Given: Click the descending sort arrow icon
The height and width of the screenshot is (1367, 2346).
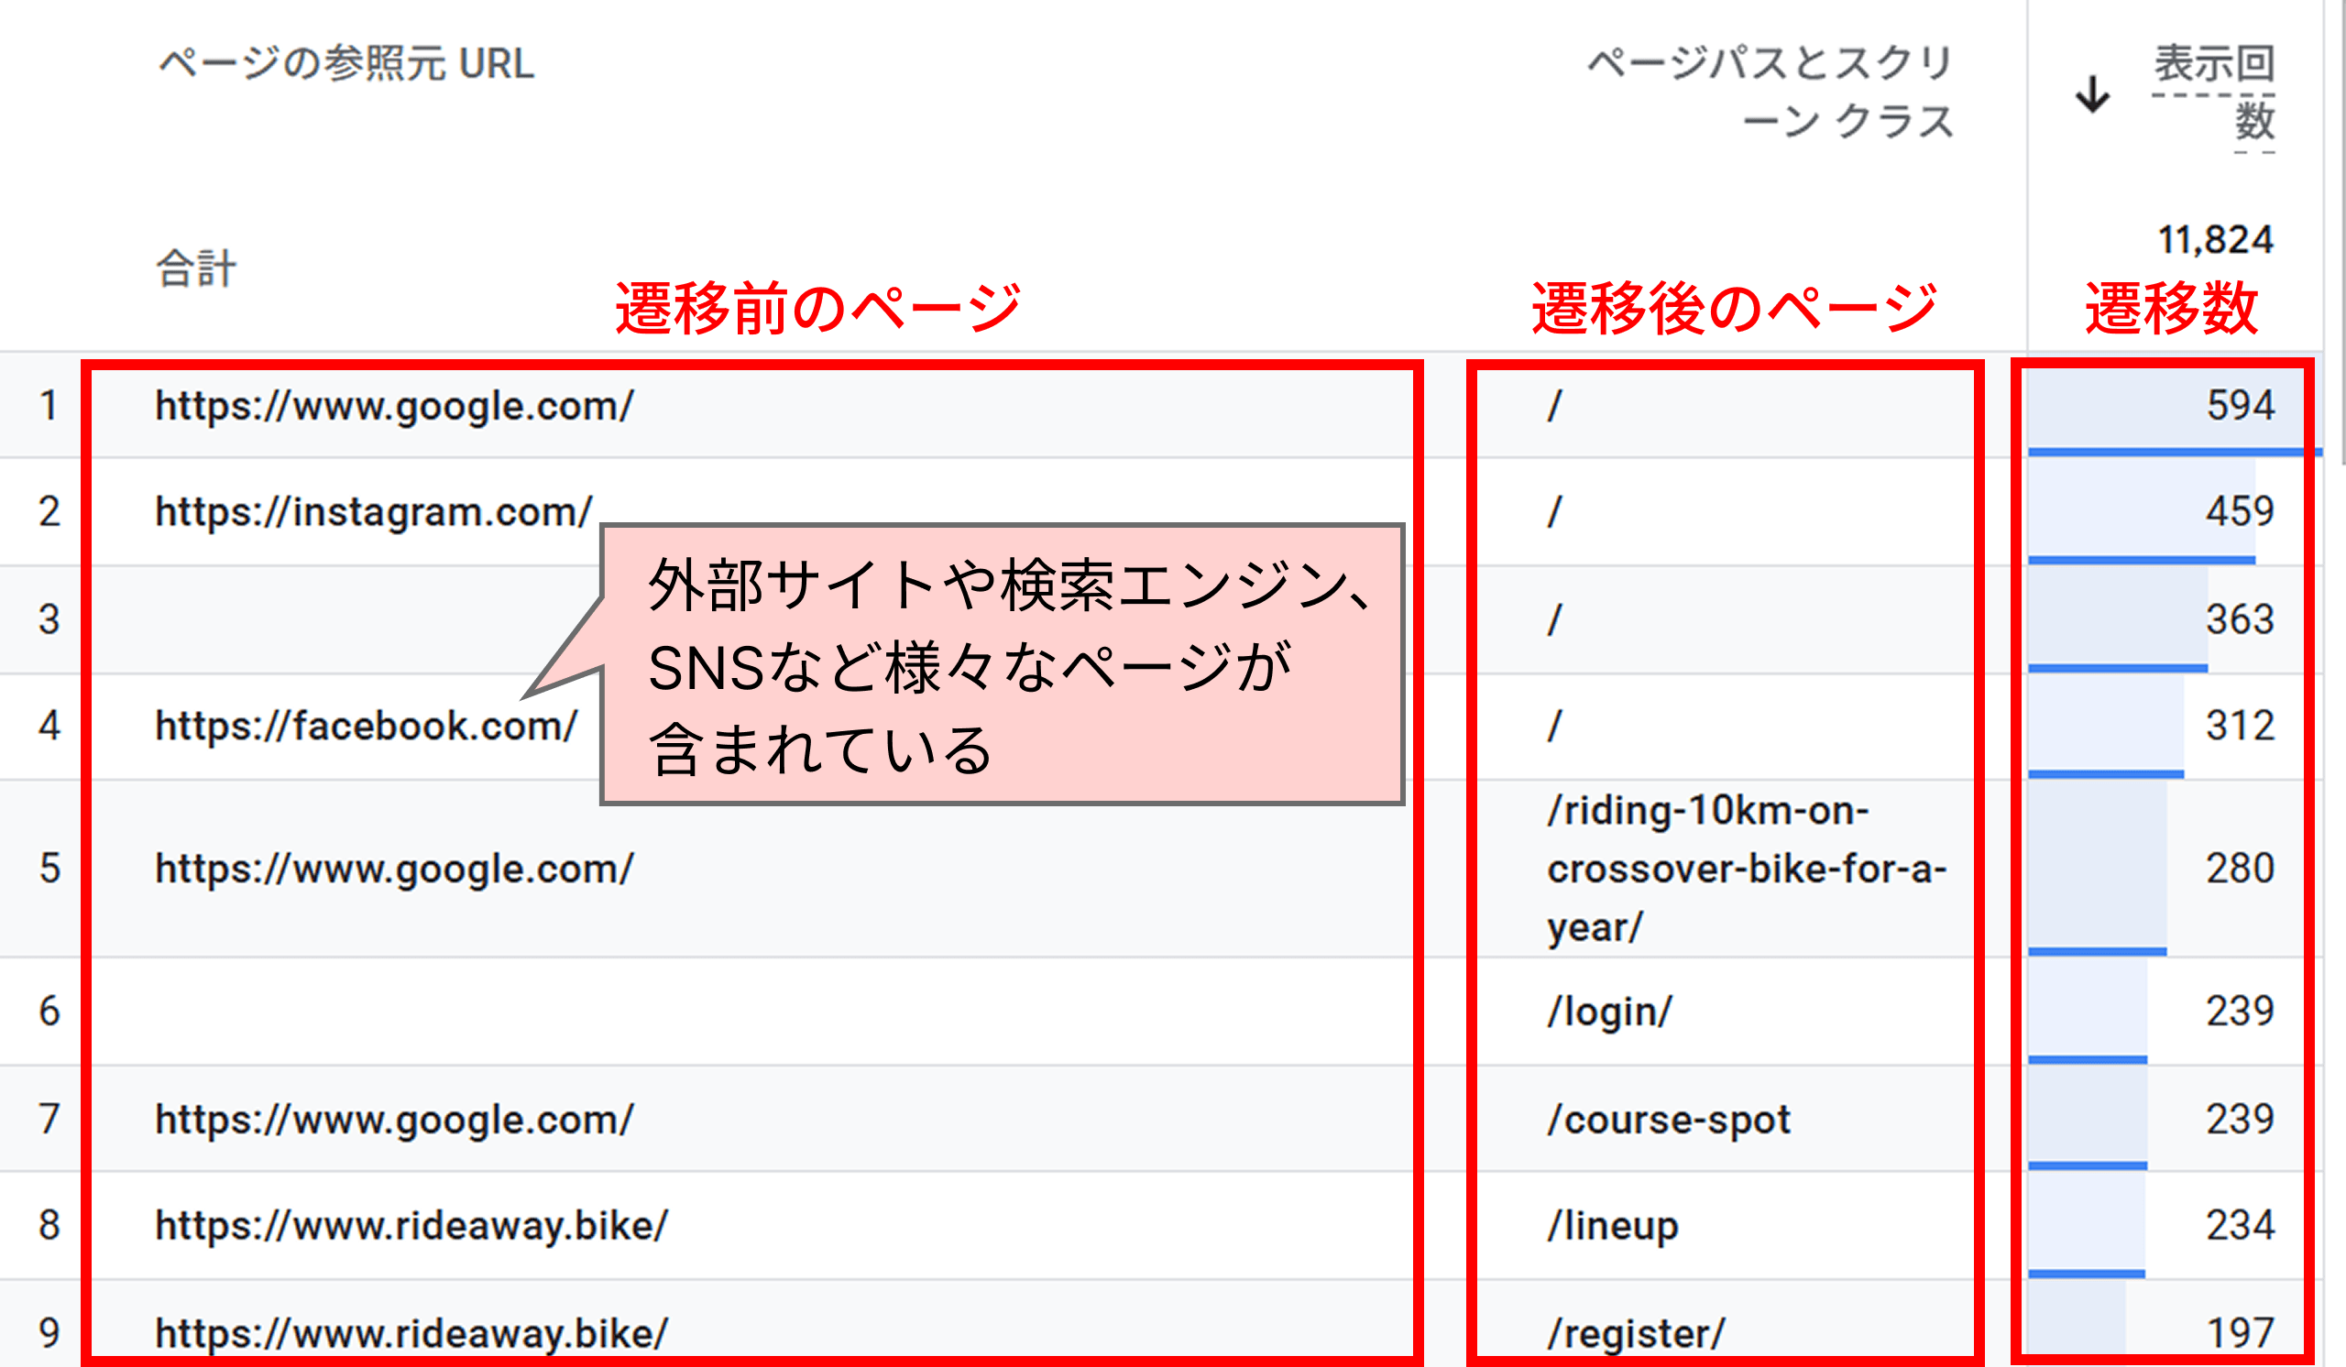Looking at the screenshot, I should pyautogui.click(x=2092, y=94).
